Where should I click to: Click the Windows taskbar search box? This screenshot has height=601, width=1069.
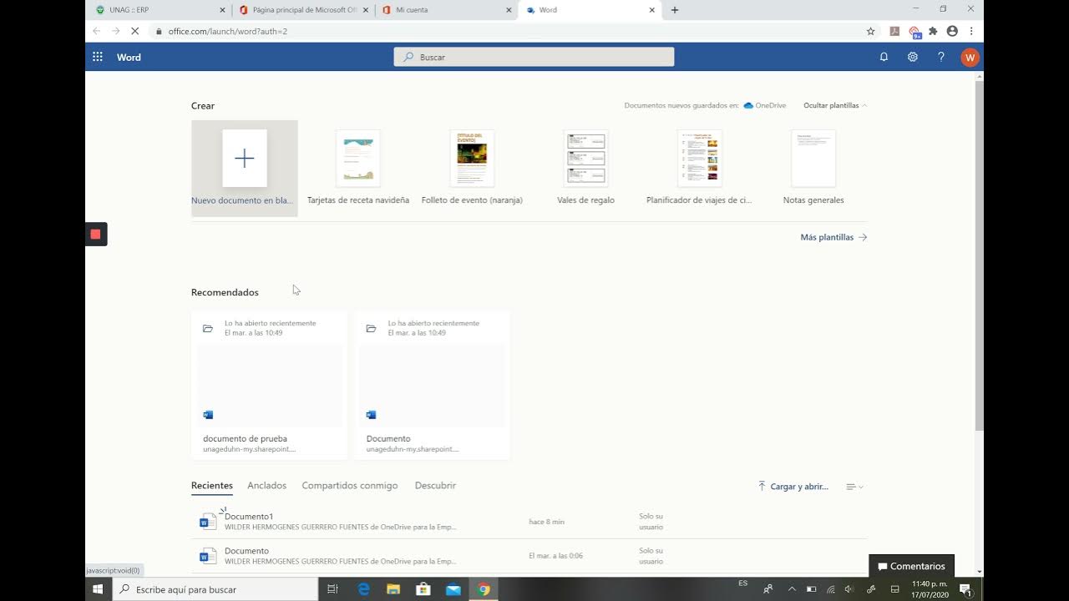(215, 589)
